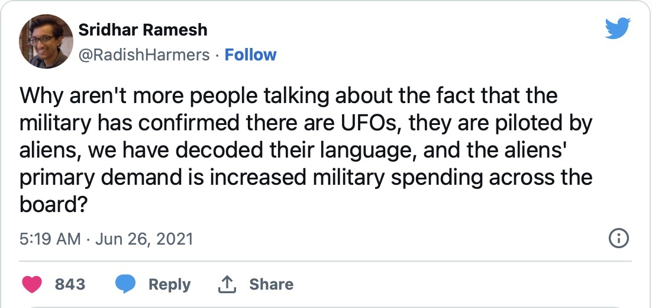Open the tweet info circle icon
The height and width of the screenshot is (308, 652).
(x=618, y=239)
